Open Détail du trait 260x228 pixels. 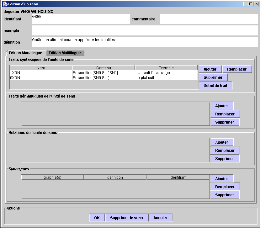[215, 86]
